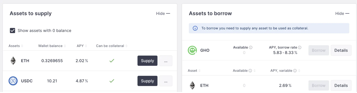Uncheck Show assets with 0 balance

pyautogui.click(x=12, y=31)
